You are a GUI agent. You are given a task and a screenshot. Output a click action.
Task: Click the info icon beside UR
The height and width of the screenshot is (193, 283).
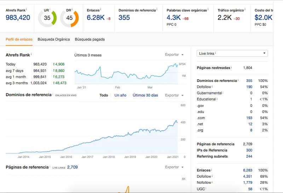pos(50,9)
